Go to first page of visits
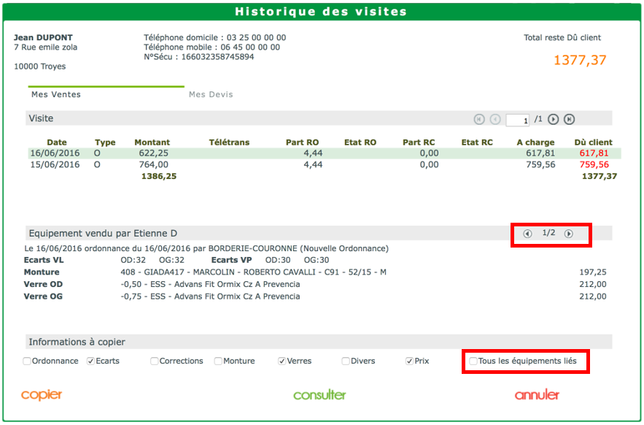 click(479, 119)
